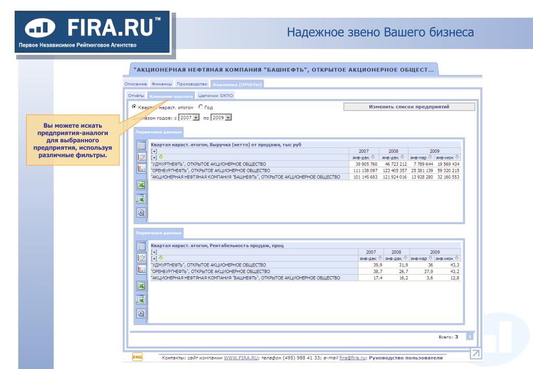The width and height of the screenshot is (533, 369).
Task: Switch to the Финансы tab
Action: pyautogui.click(x=162, y=84)
